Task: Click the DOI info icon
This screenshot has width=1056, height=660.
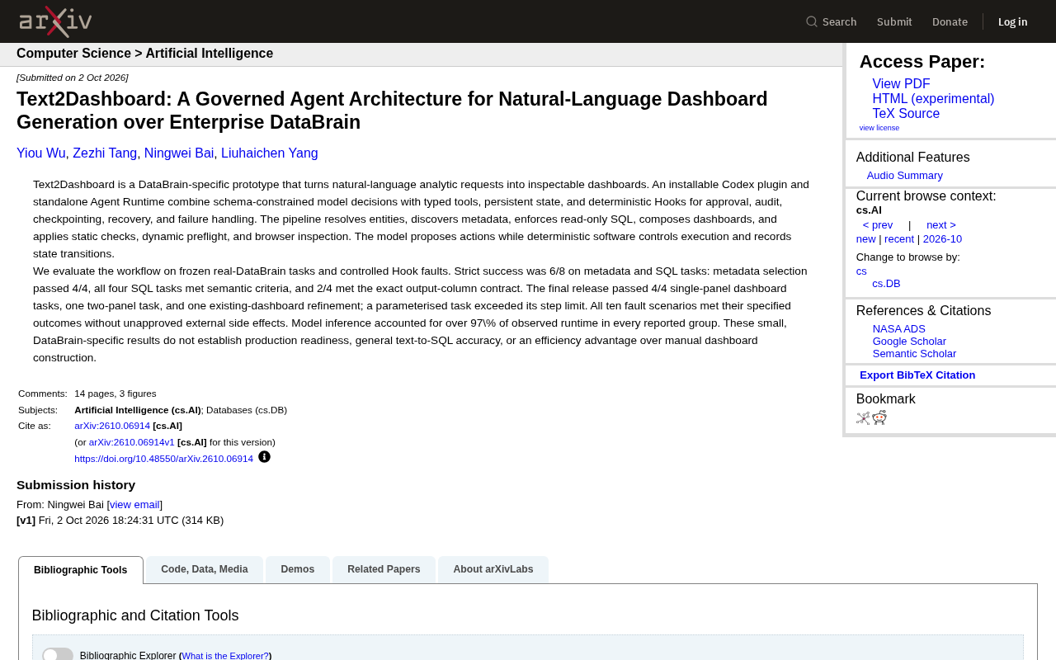Action: pos(264,457)
